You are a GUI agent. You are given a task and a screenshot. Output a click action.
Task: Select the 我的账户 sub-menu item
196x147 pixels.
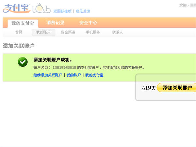tap(43, 32)
